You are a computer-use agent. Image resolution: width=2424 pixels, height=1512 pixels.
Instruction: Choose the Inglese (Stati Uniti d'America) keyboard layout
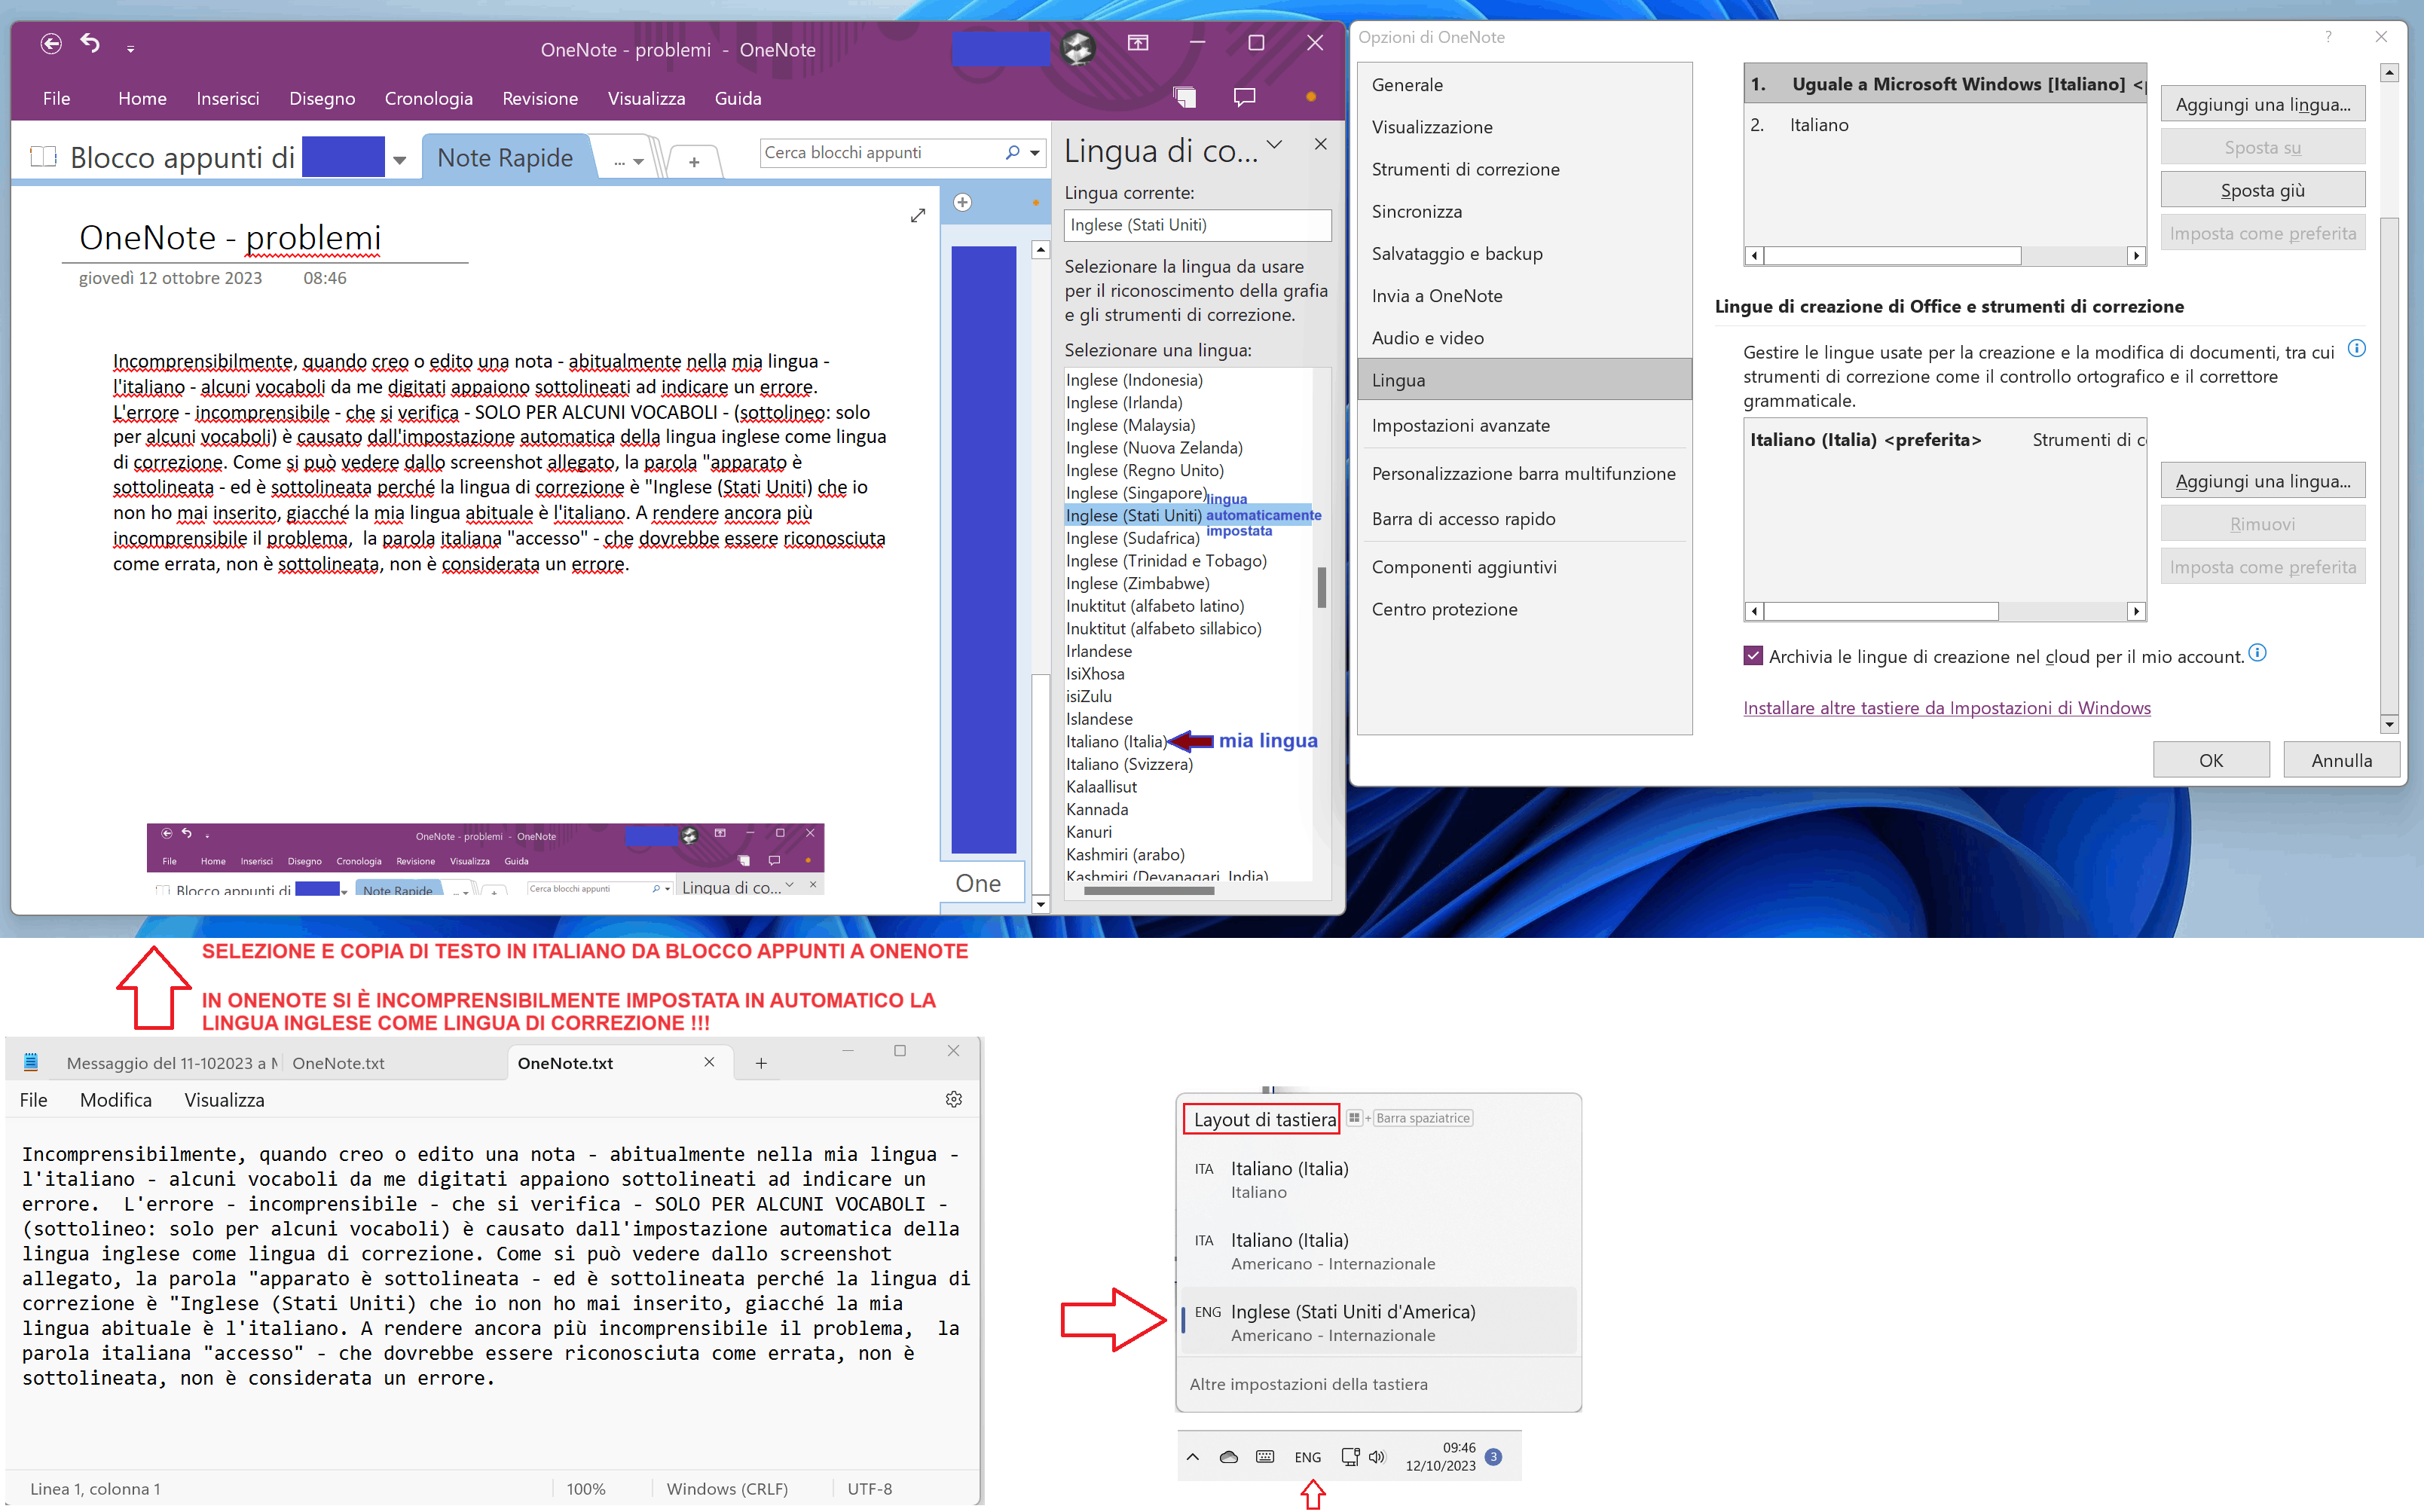tap(1378, 1322)
